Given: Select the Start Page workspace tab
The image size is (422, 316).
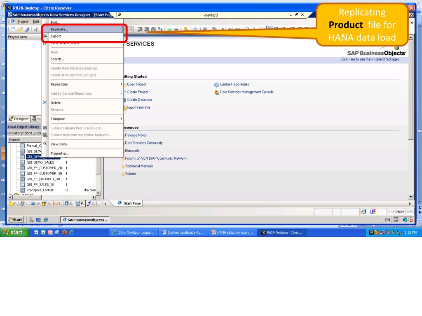Looking at the screenshot, I should pyautogui.click(x=129, y=203).
